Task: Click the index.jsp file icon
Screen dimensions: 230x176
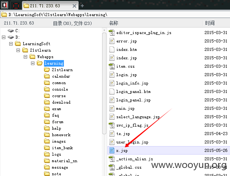Action: (x=112, y=58)
